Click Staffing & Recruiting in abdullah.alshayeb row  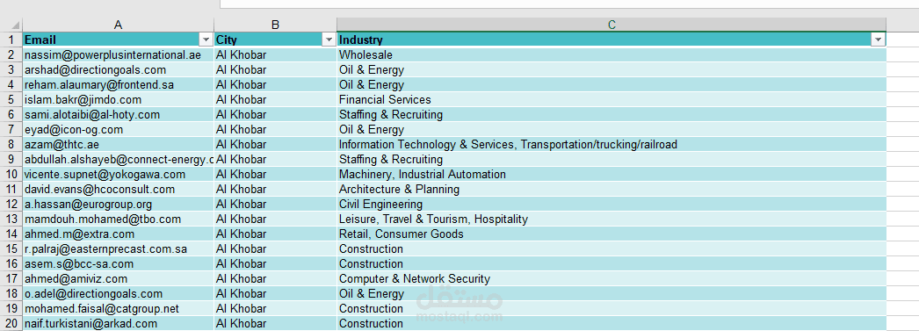coord(611,159)
